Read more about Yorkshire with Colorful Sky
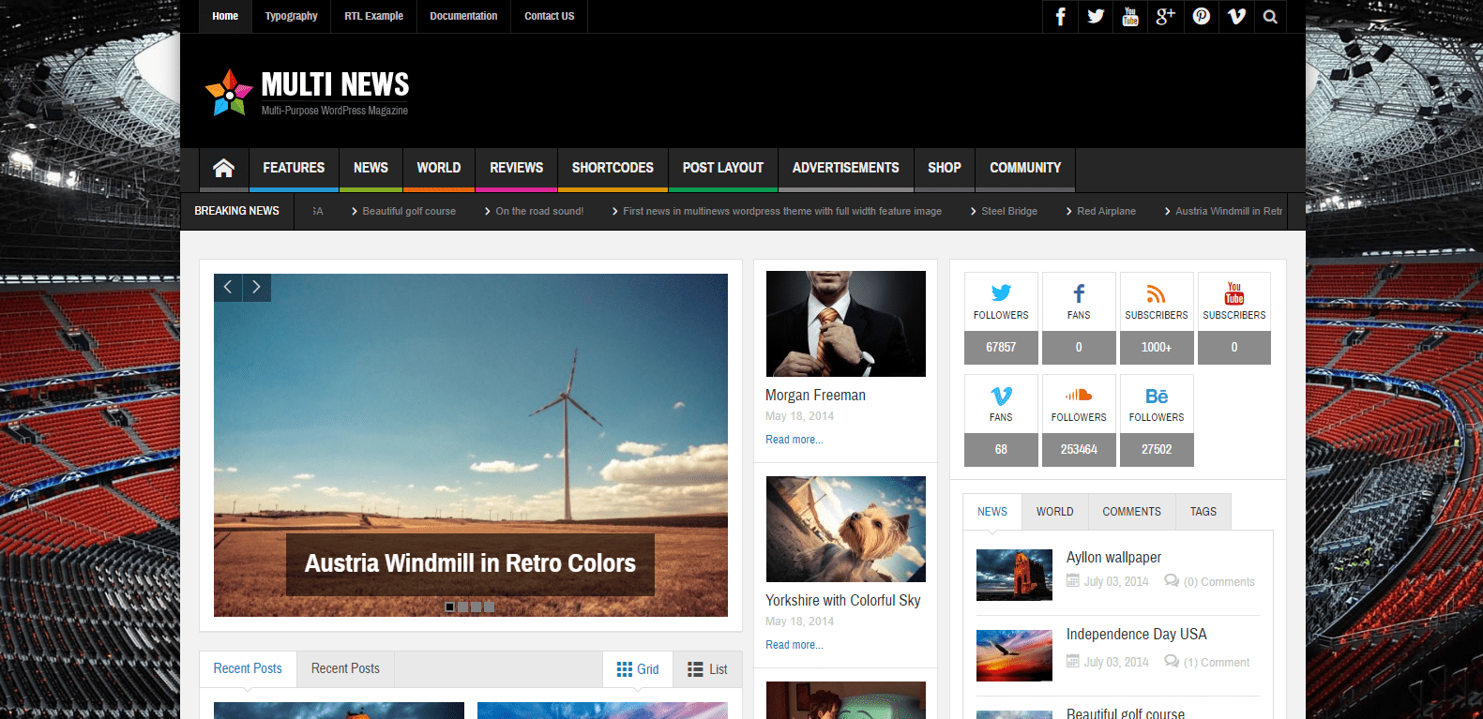The width and height of the screenshot is (1483, 719). pyautogui.click(x=794, y=645)
